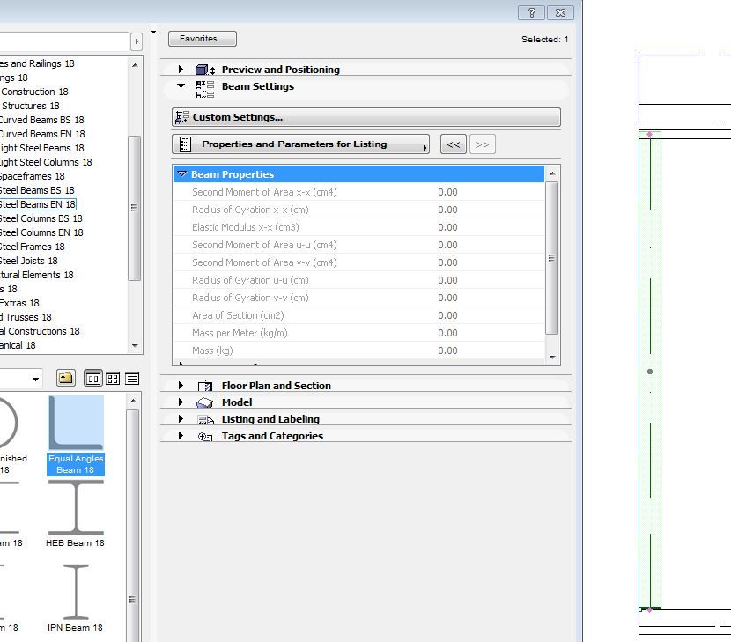
Task: Click the folder up-level icon
Action: (66, 379)
